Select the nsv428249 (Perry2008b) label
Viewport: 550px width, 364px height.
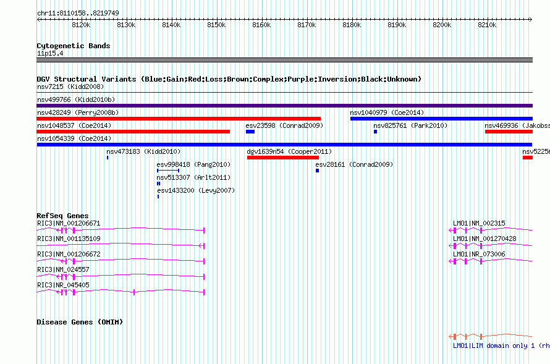78,112
